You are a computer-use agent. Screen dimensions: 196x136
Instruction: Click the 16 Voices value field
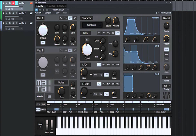166,77
